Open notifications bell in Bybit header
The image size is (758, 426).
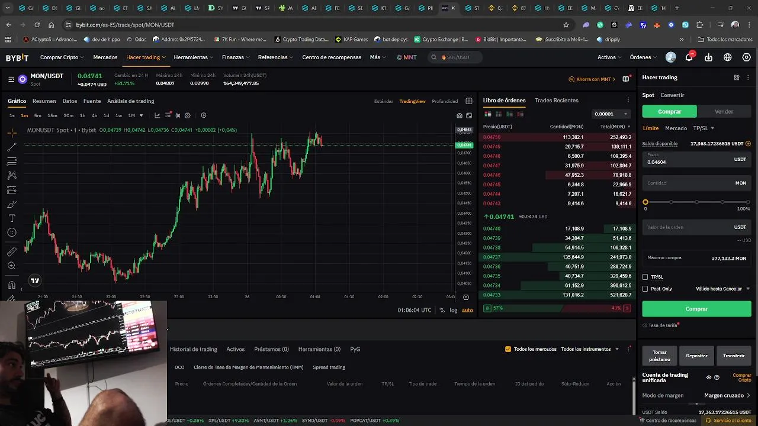(689, 57)
